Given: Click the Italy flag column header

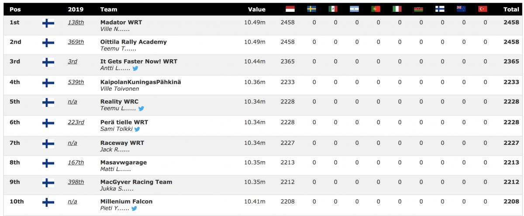Looking at the screenshot, I should tap(397, 9).
